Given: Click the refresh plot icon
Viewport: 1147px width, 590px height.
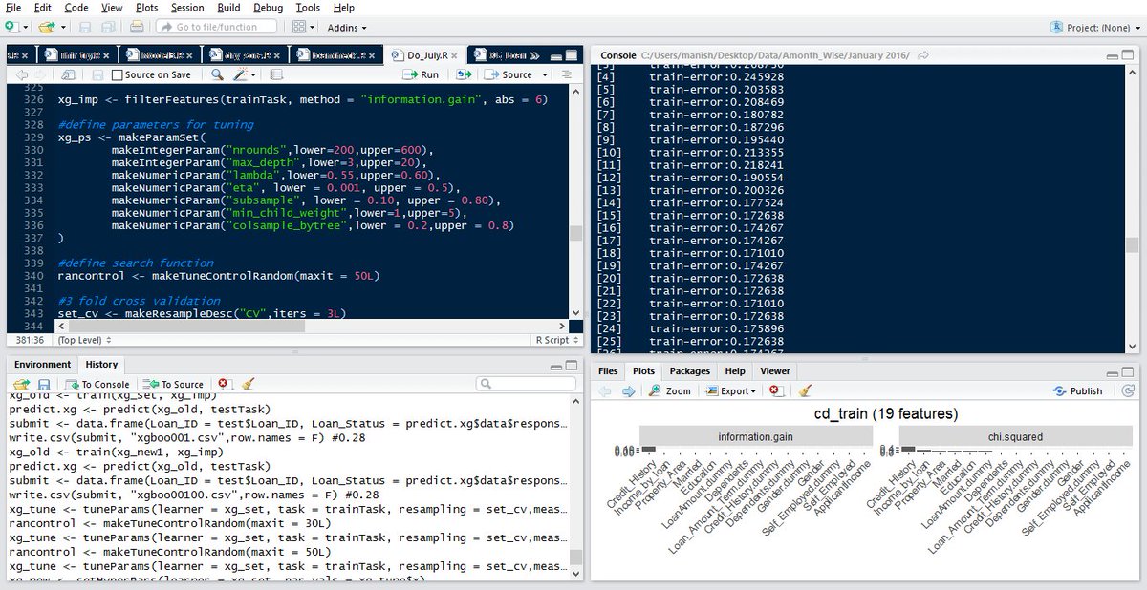Looking at the screenshot, I should point(1129,390).
